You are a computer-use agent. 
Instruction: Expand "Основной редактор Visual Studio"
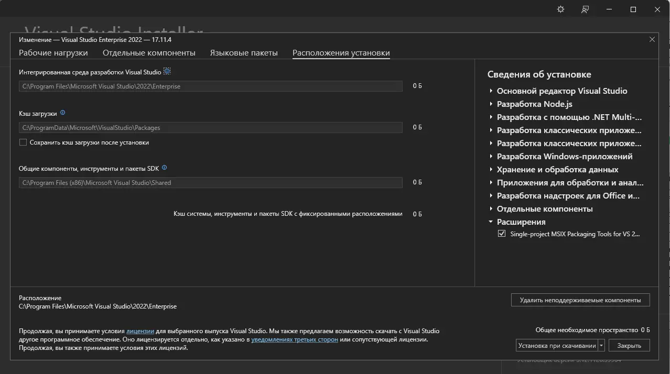coord(490,91)
